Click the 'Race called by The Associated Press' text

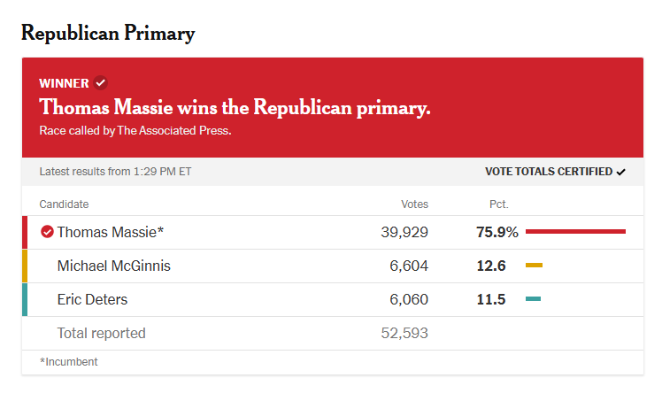(135, 131)
